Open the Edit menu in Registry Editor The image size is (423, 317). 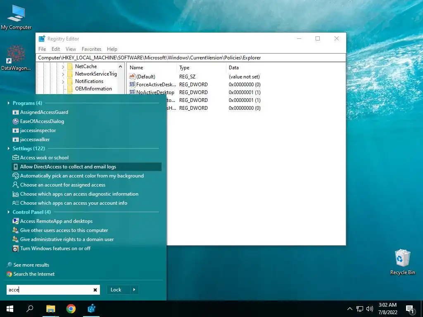click(x=56, y=49)
